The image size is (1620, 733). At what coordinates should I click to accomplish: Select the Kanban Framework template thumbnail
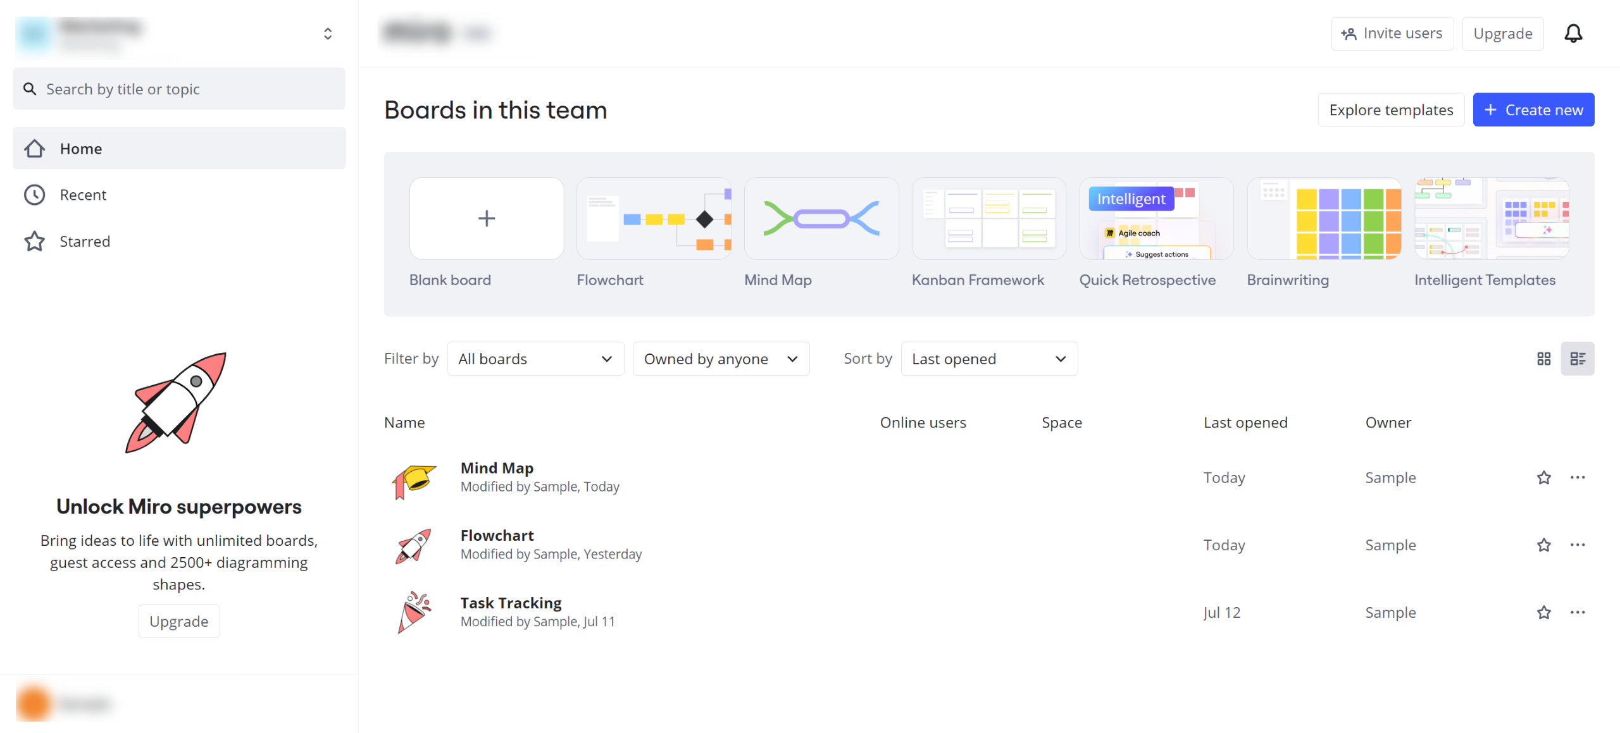point(988,219)
